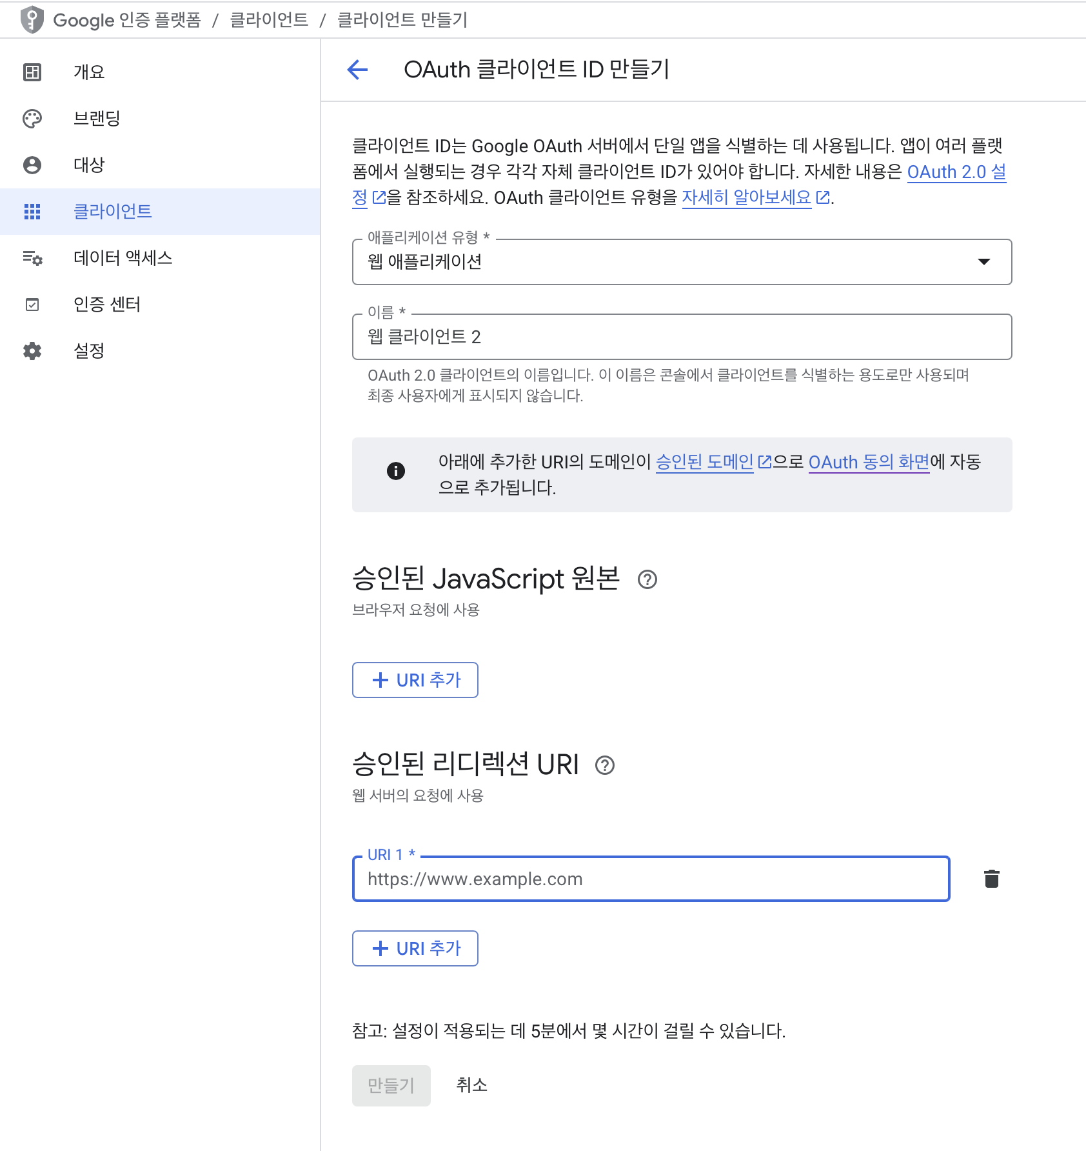The height and width of the screenshot is (1151, 1086).
Task: Click the info icon in the URI notice
Action: [x=396, y=471]
